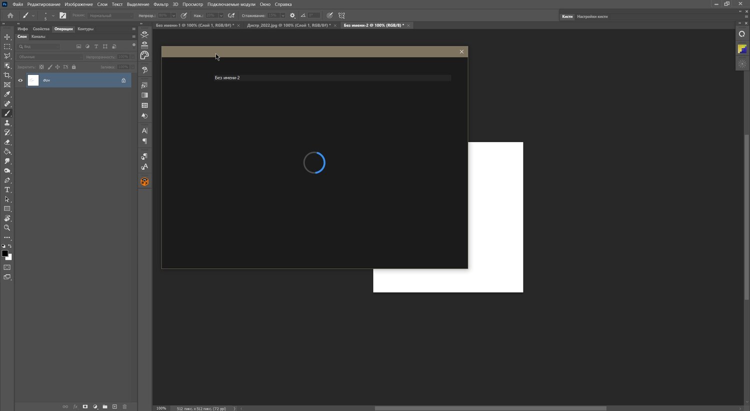Select the Path Selection tool
750x411 pixels.
[7, 199]
